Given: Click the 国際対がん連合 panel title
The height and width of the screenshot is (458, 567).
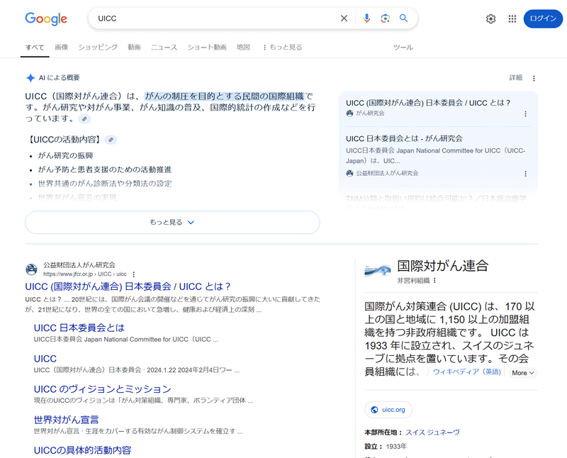Looking at the screenshot, I should coord(442,266).
